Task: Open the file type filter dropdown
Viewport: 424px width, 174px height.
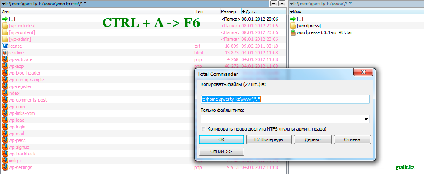Action: (x=366, y=119)
